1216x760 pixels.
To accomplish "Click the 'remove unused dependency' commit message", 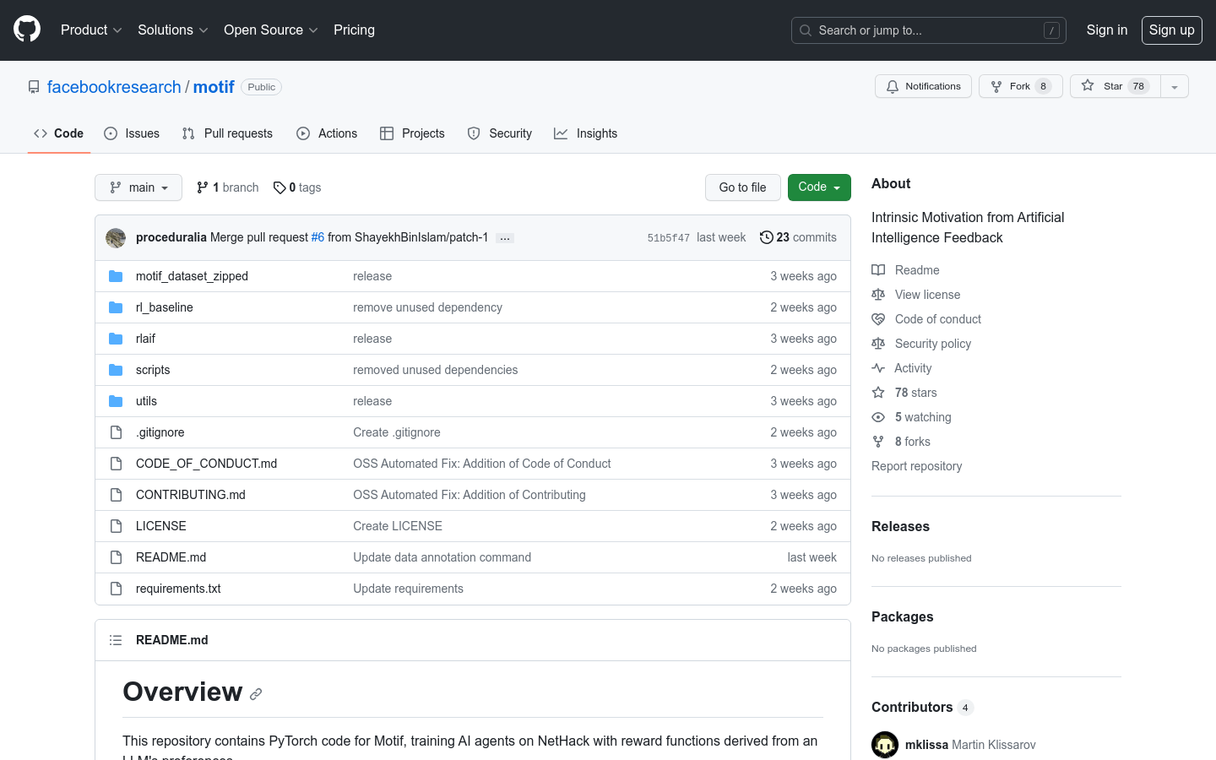I will click(427, 307).
